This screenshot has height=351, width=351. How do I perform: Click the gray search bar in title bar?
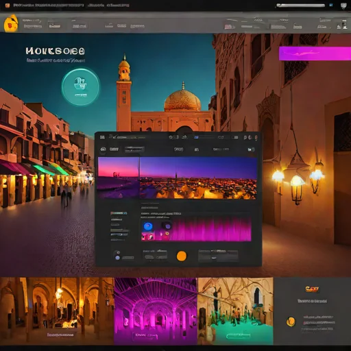(x=300, y=5)
